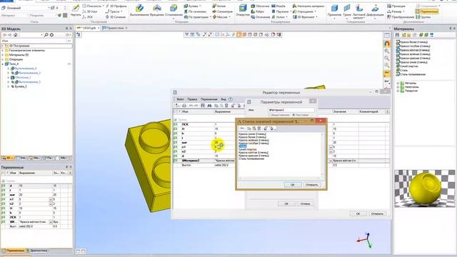Open Правка menu in variable editor
Image resolution: width=457 pixels, height=257 pixels.
click(192, 99)
